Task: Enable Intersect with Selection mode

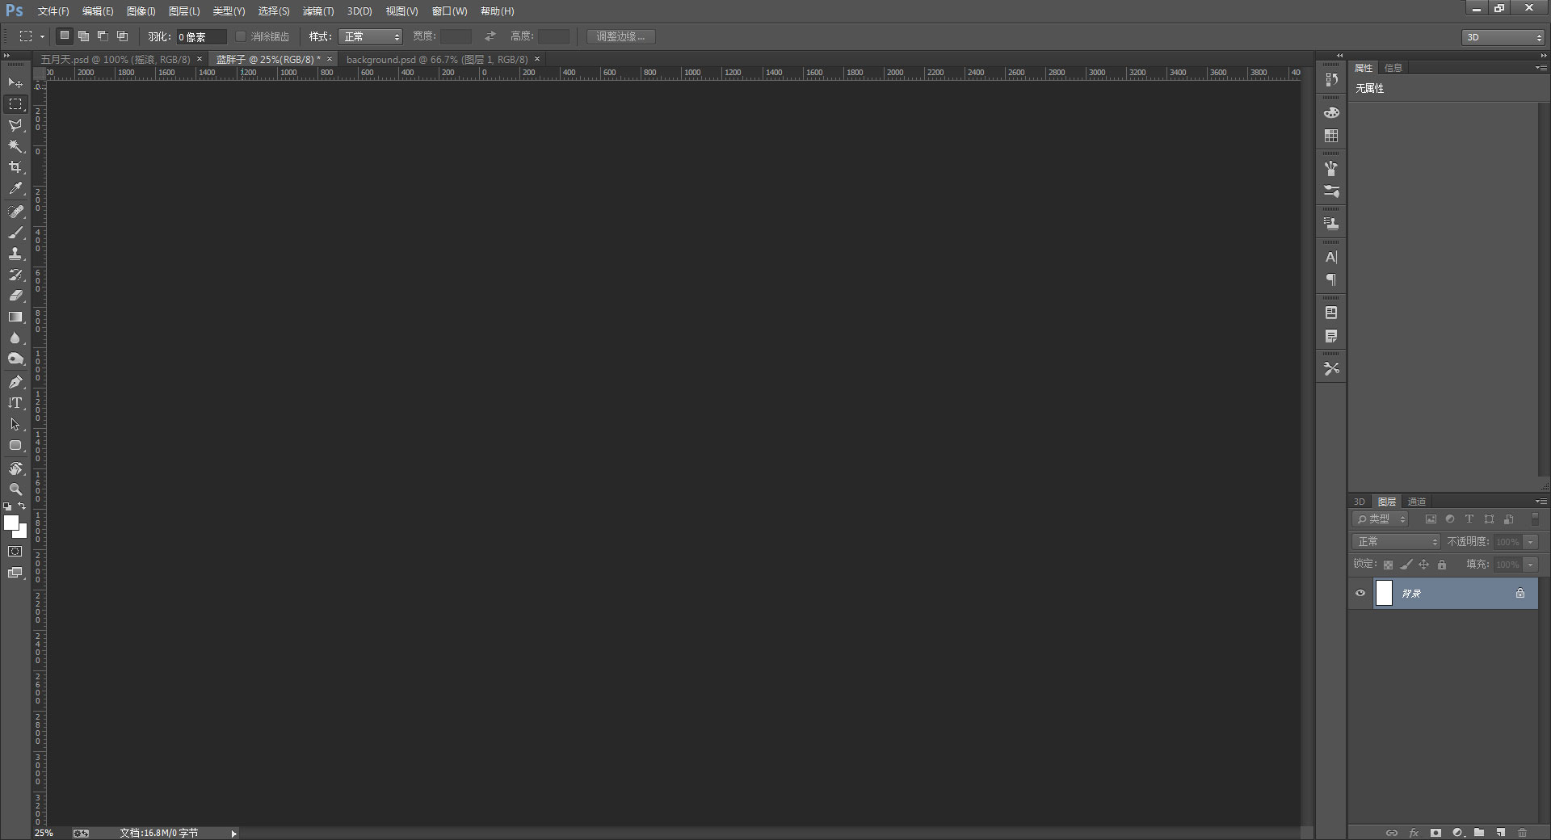Action: [x=123, y=36]
